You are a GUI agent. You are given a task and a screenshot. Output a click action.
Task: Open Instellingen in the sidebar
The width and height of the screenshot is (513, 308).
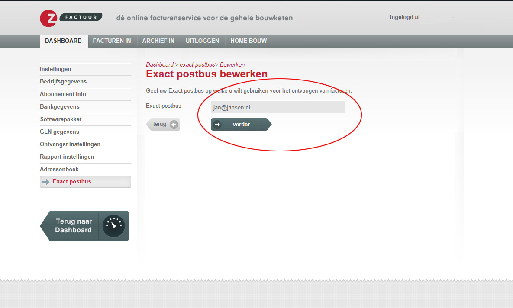[85, 69]
